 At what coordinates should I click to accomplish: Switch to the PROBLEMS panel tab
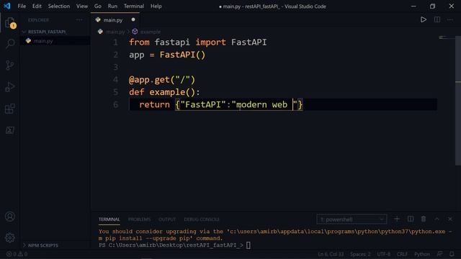pyautogui.click(x=139, y=219)
